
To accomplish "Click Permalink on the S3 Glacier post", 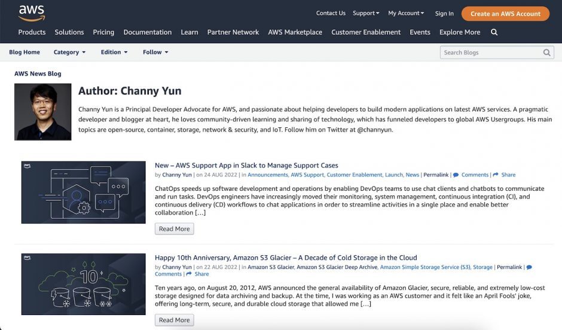I will click(509, 267).
